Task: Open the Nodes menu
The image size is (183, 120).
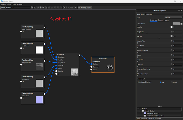Action: [x=9, y=5]
